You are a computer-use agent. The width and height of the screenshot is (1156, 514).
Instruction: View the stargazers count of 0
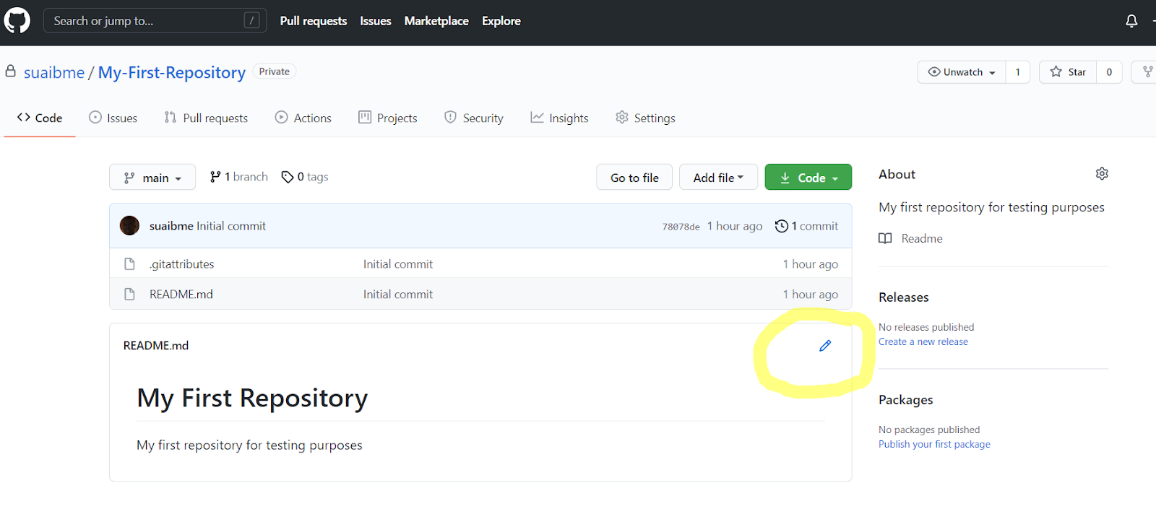[x=1109, y=72]
